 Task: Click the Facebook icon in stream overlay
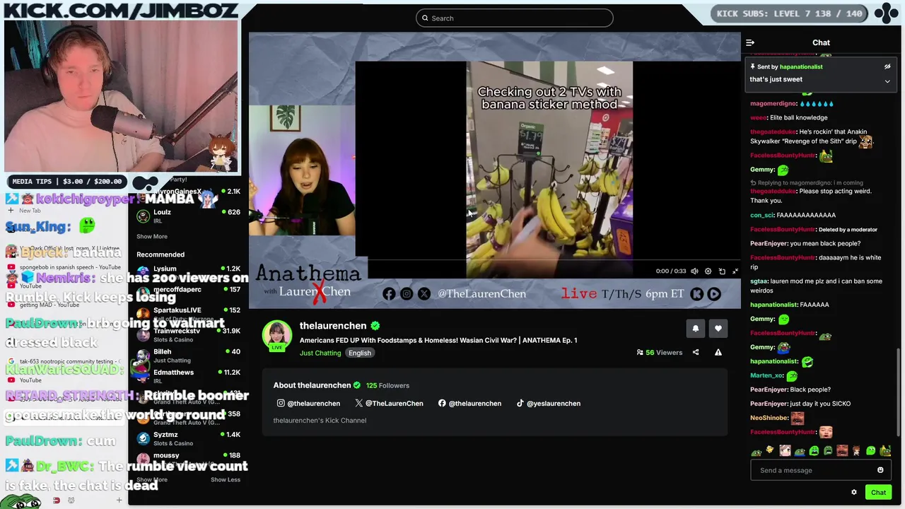[x=389, y=294]
